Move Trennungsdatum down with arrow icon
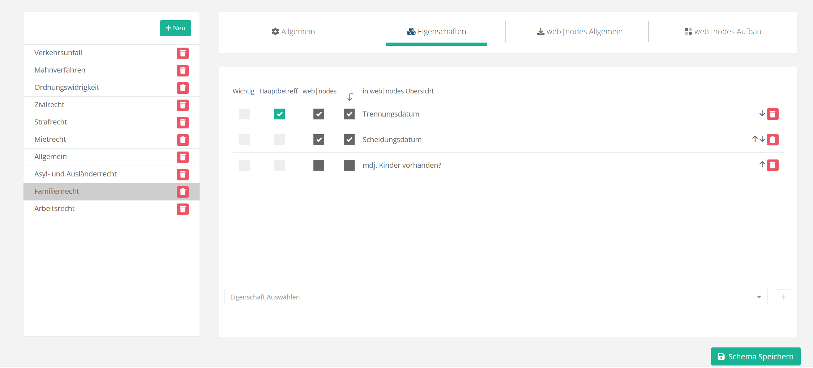This screenshot has width=813, height=368. click(762, 114)
